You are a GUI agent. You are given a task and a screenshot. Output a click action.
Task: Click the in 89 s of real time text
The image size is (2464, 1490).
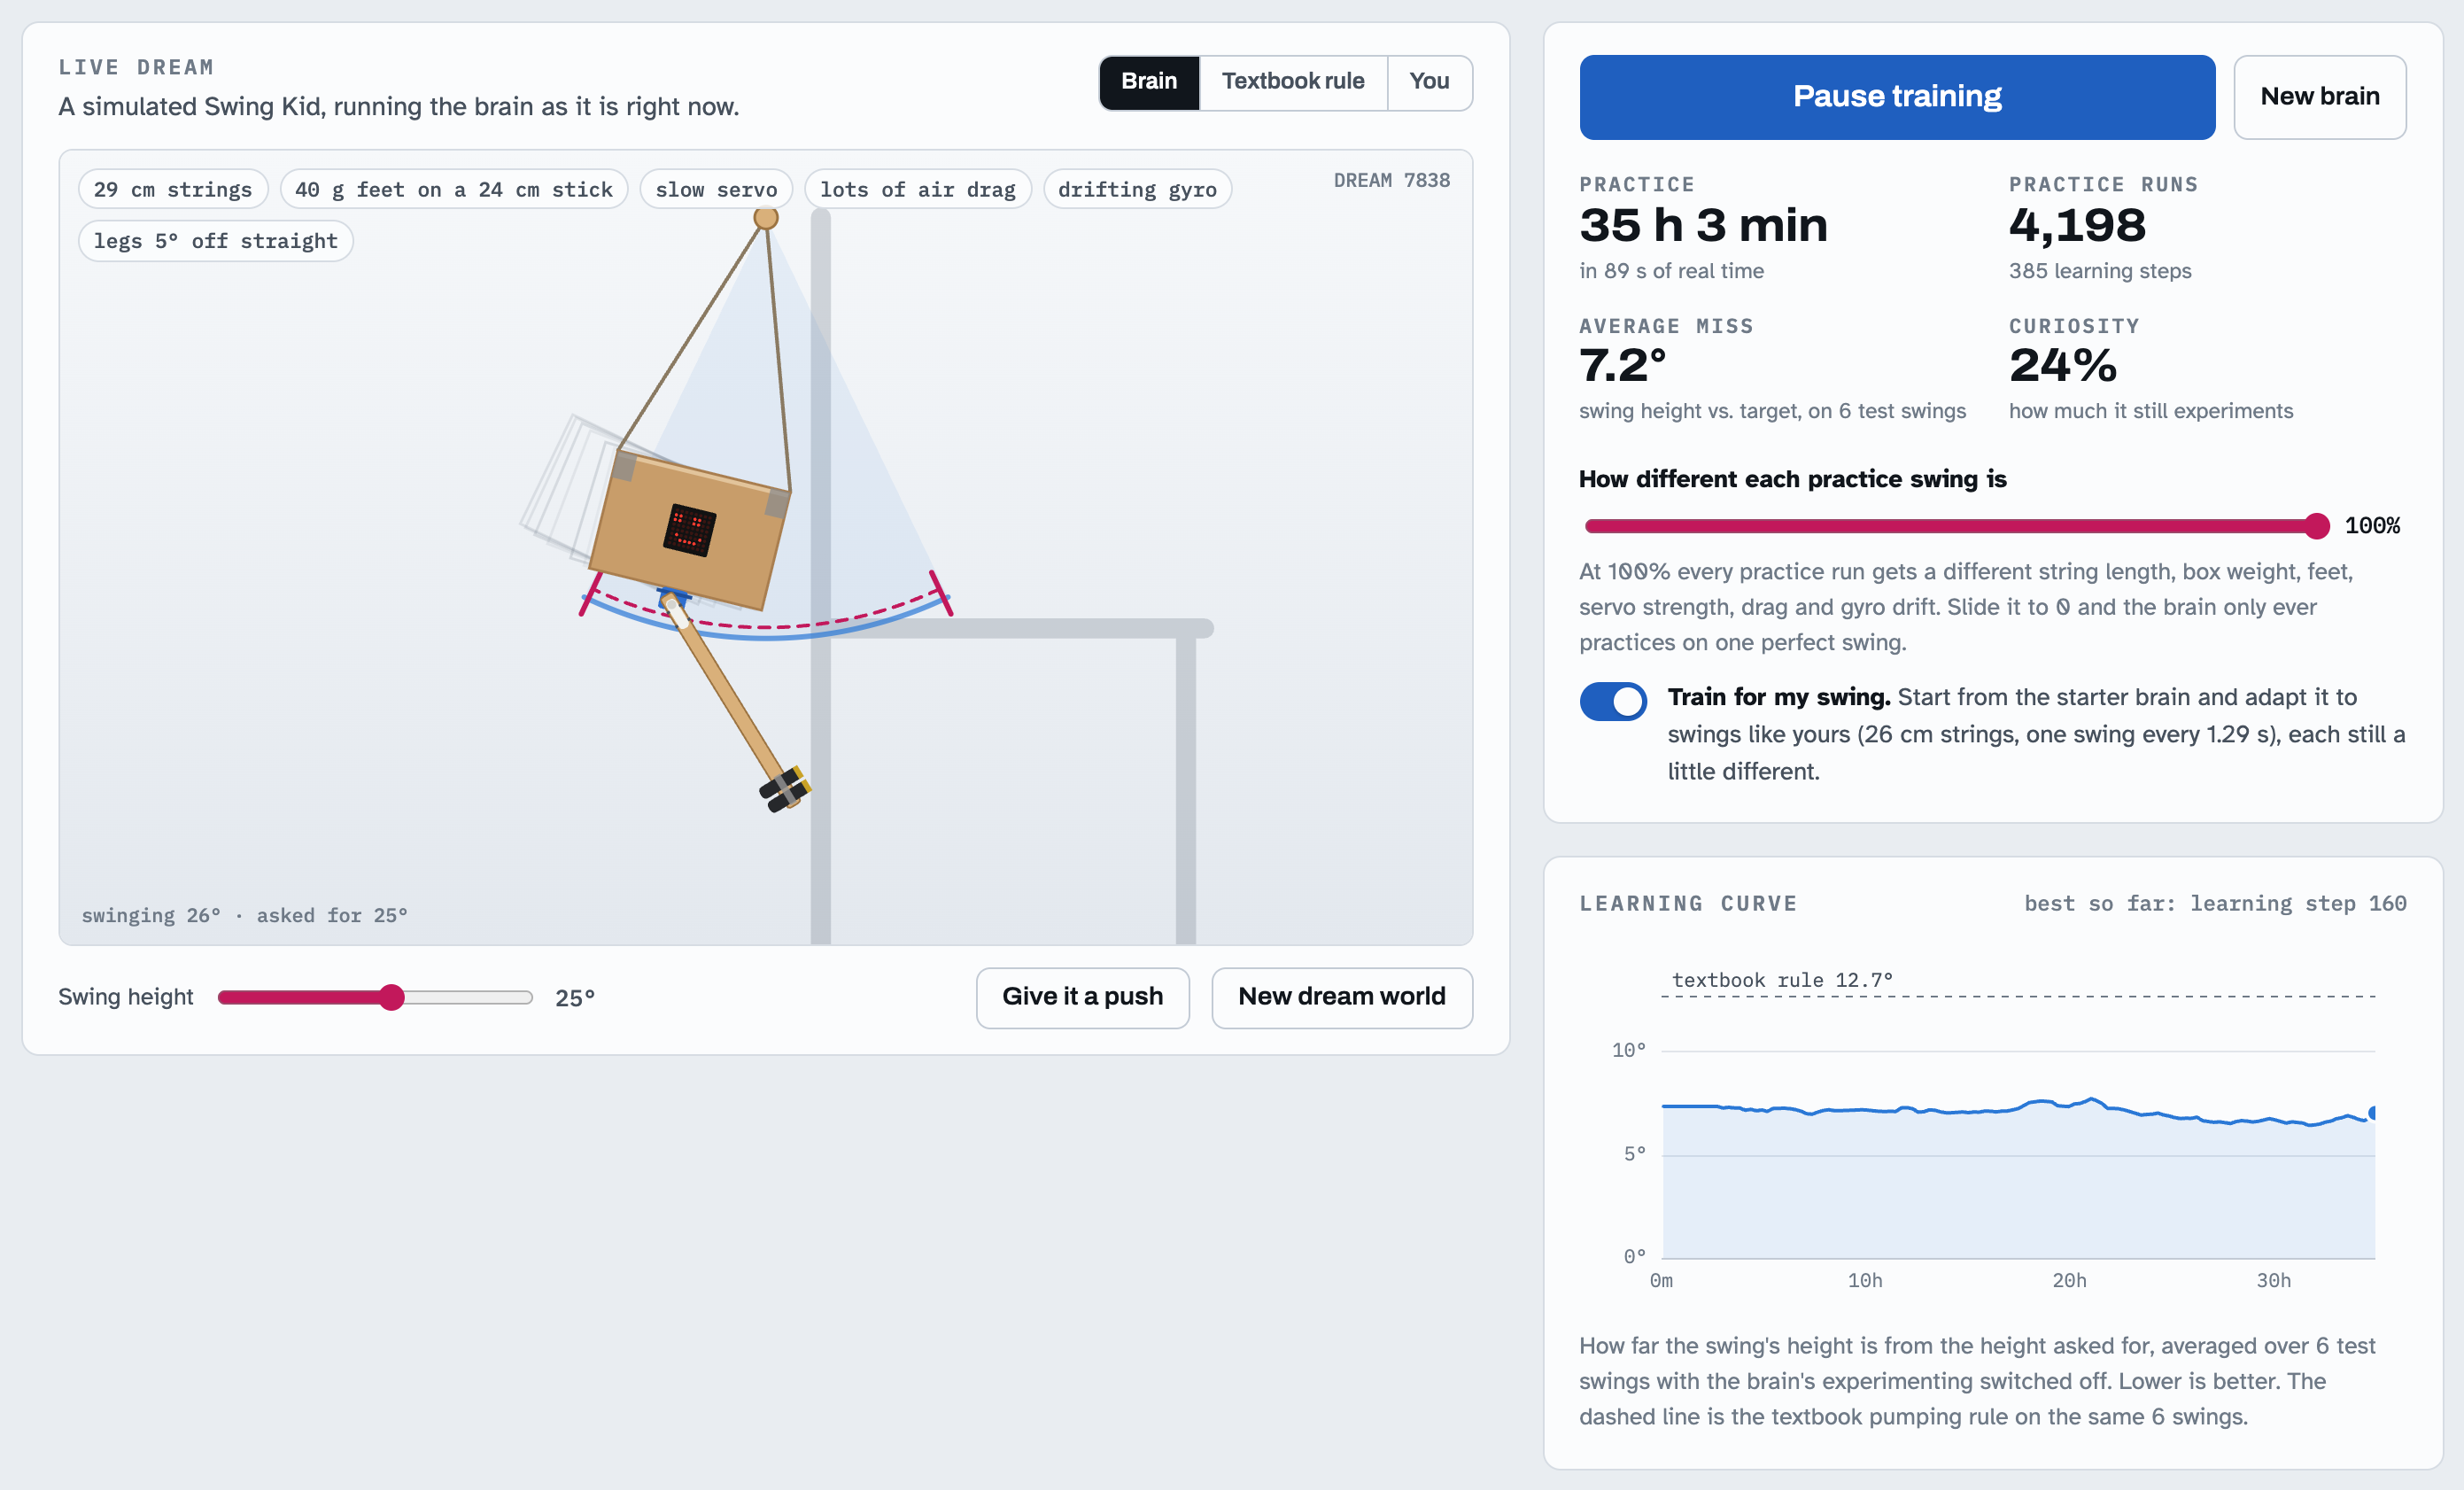coord(1671,271)
